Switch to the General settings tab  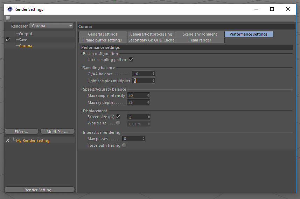[103, 34]
